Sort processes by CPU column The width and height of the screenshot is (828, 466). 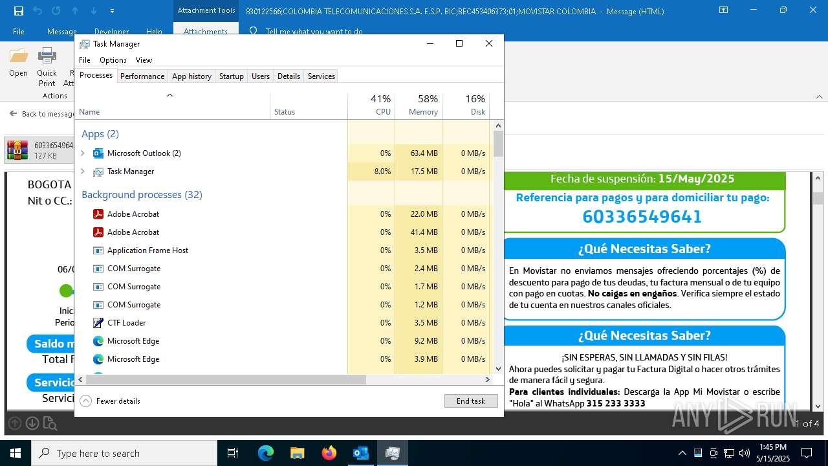tap(371, 106)
